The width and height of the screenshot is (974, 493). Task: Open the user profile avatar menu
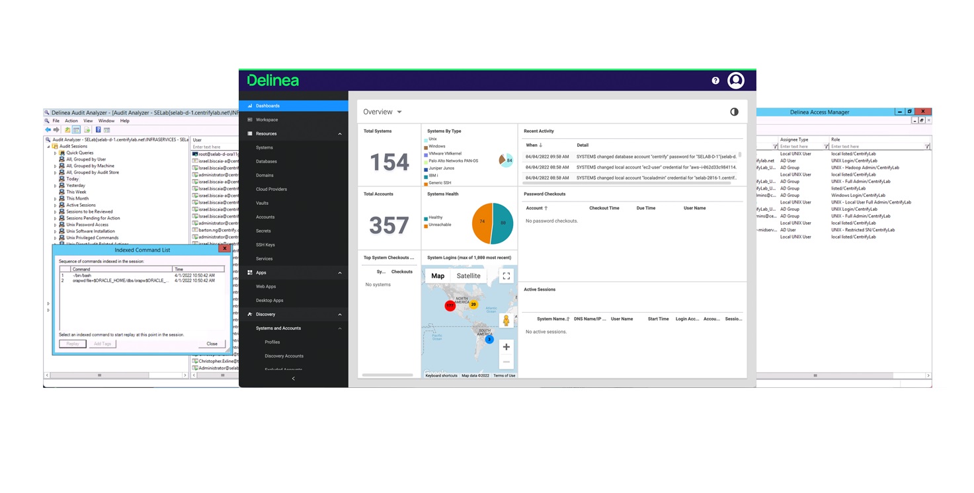pyautogui.click(x=736, y=81)
